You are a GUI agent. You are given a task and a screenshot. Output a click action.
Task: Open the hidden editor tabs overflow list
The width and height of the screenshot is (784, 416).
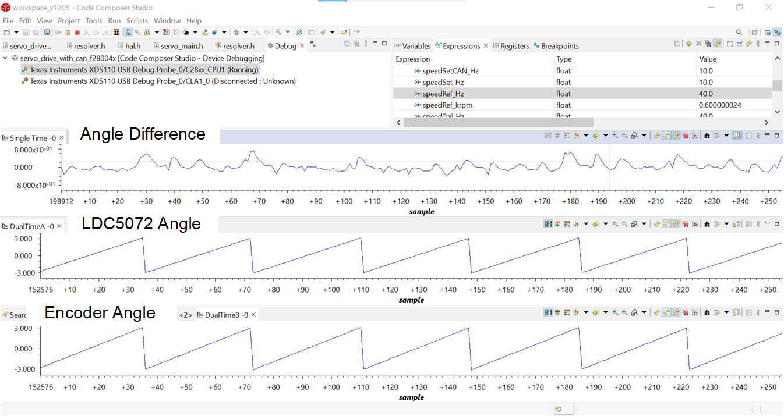tap(313, 44)
